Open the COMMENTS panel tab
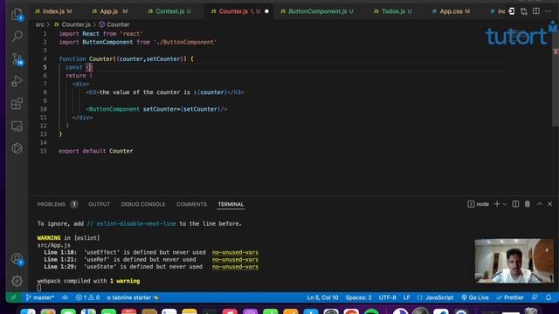559x314 pixels. coord(191,204)
